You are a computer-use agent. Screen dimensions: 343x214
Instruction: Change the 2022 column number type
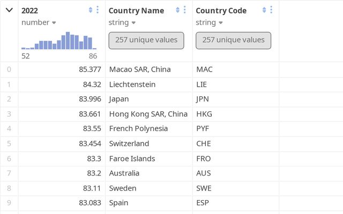39,22
